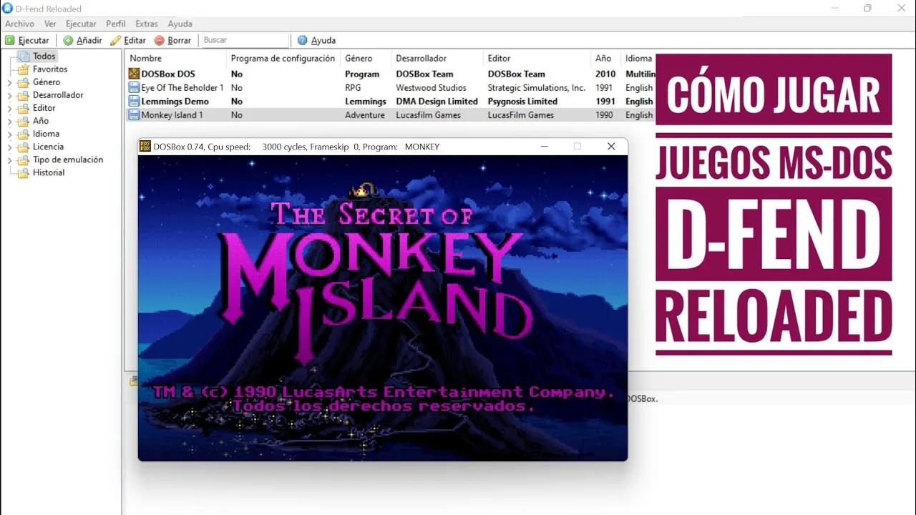Click the Licencia folder icon
Viewport: 916px width, 515px height.
[x=24, y=147]
